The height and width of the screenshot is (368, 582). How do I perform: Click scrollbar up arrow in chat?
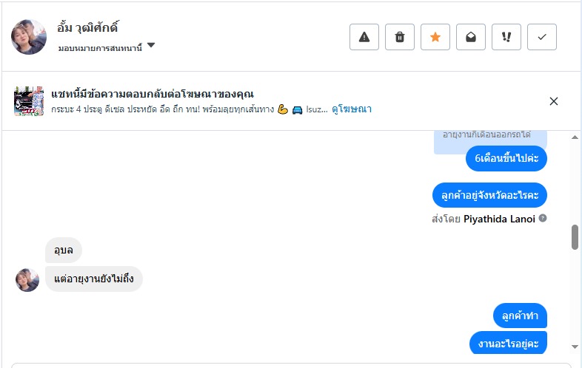click(575, 138)
